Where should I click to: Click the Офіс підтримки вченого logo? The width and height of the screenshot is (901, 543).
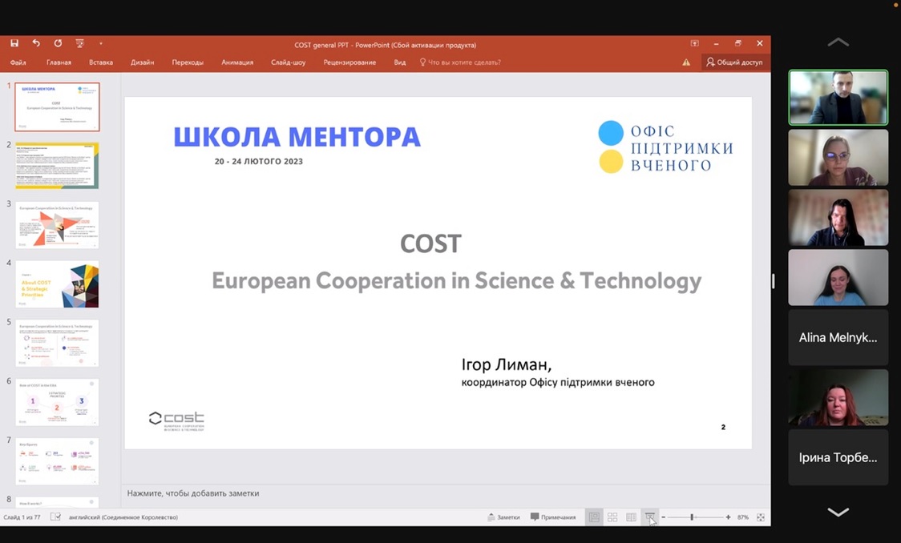pyautogui.click(x=665, y=147)
